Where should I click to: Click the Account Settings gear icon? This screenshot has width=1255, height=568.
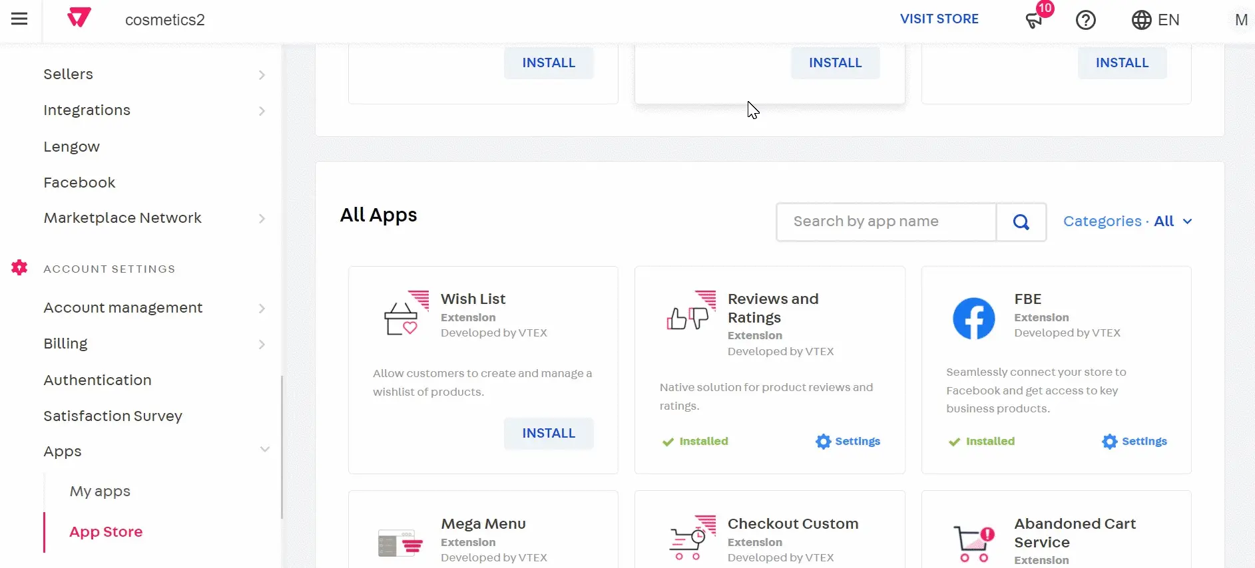(19, 268)
